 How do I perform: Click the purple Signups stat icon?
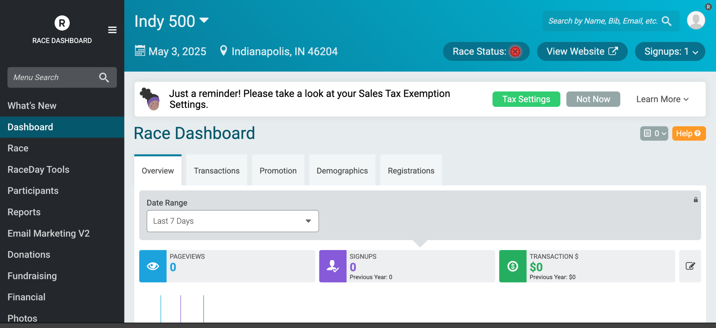point(333,266)
